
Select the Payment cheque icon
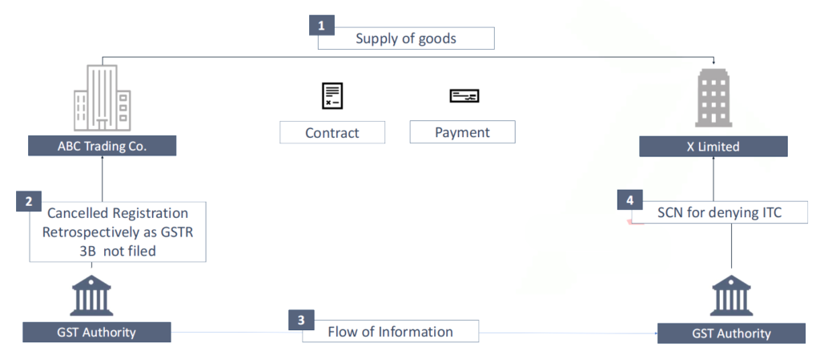click(464, 96)
